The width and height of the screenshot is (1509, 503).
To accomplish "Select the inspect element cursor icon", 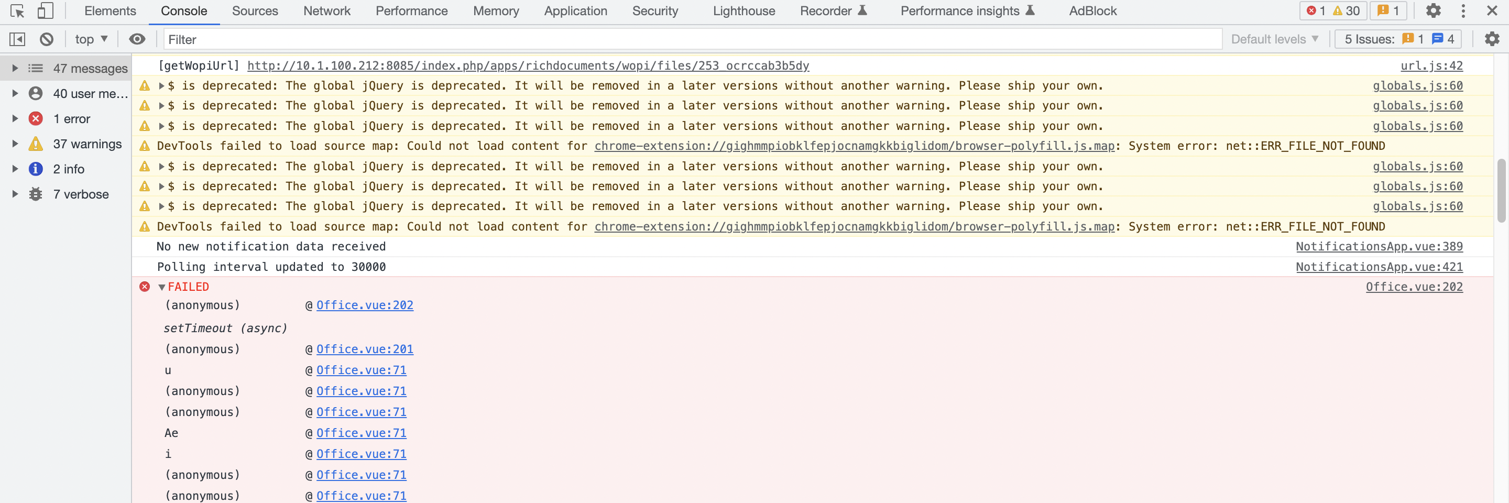I will (x=16, y=10).
